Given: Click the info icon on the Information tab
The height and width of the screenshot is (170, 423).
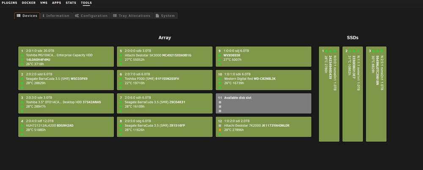Looking at the screenshot, I should pyautogui.click(x=44, y=16).
